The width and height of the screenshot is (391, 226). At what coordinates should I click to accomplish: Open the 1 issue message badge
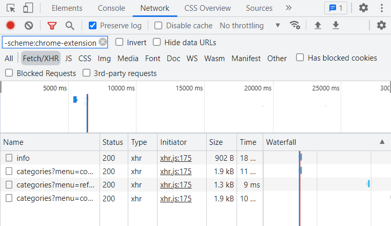coord(336,8)
